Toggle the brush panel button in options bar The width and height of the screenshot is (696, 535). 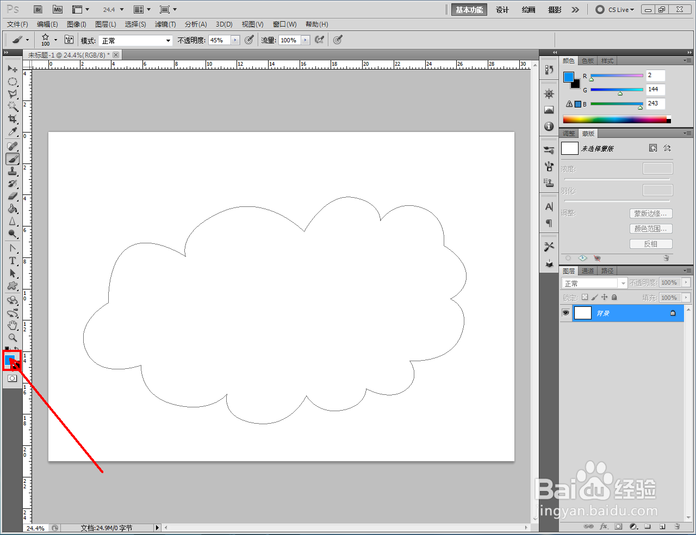[69, 40]
